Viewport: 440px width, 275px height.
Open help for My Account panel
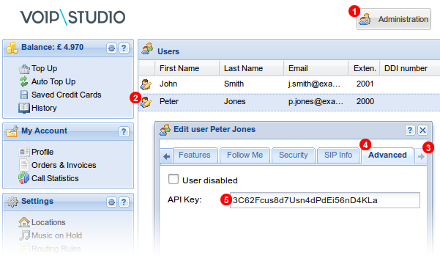[124, 131]
